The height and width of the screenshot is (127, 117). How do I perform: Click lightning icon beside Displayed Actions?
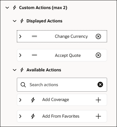point(22,21)
